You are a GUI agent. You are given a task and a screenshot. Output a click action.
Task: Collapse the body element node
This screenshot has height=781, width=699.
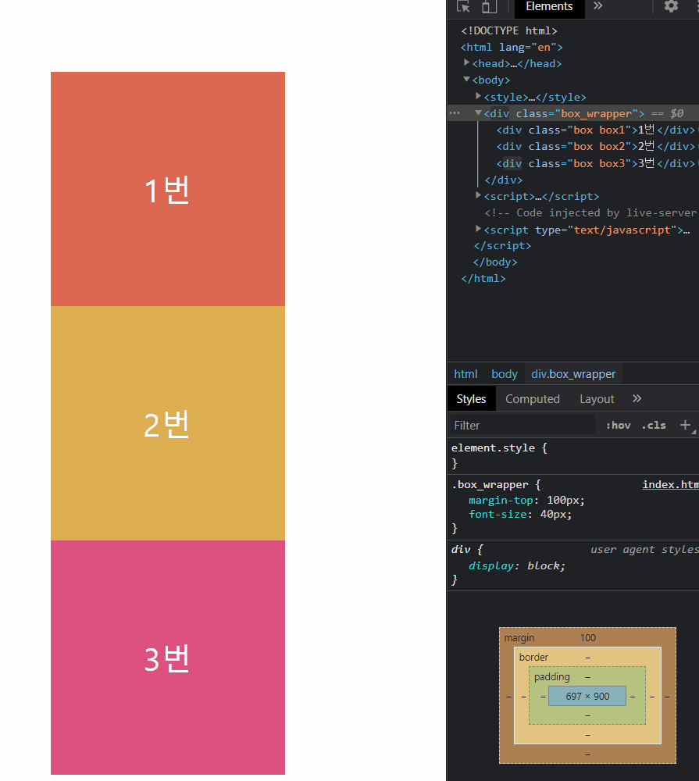tap(466, 79)
